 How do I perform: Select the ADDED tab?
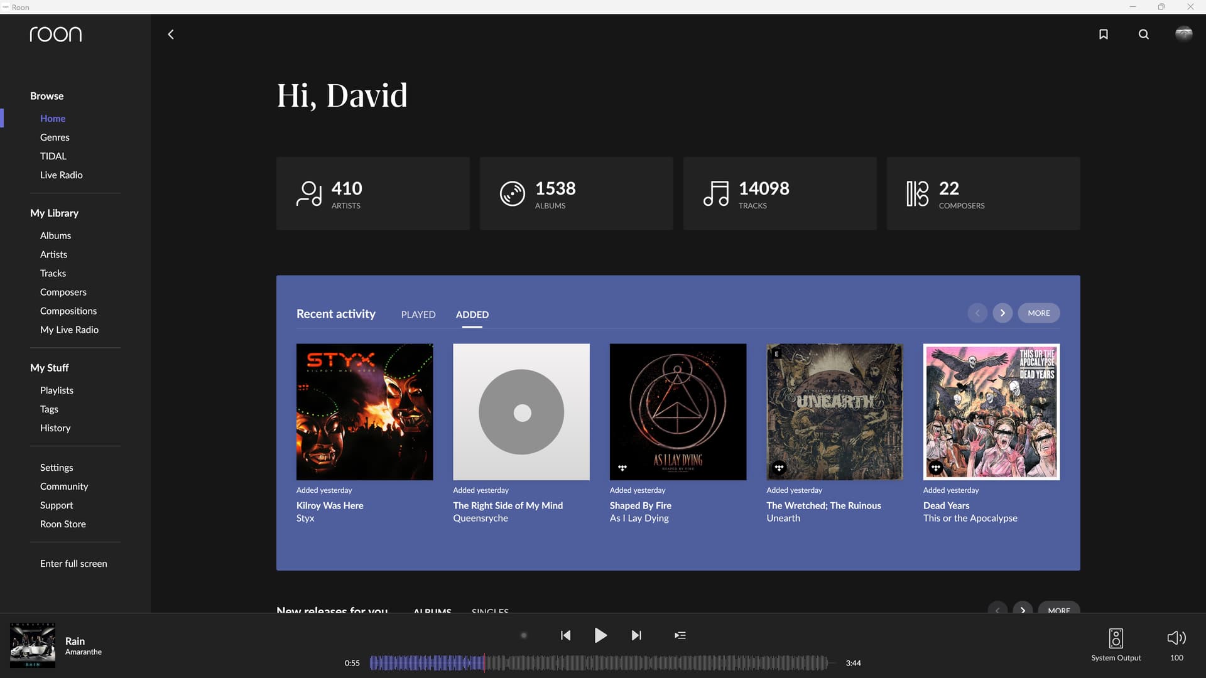point(472,315)
